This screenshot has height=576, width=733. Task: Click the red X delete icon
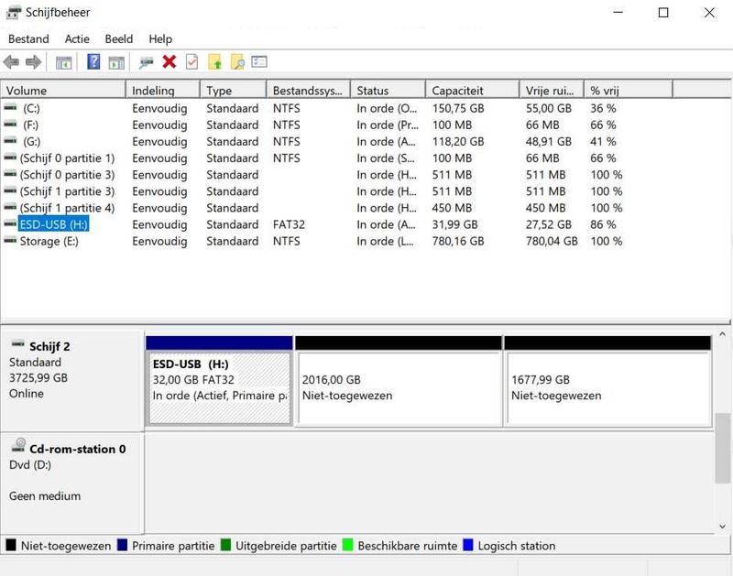[170, 61]
